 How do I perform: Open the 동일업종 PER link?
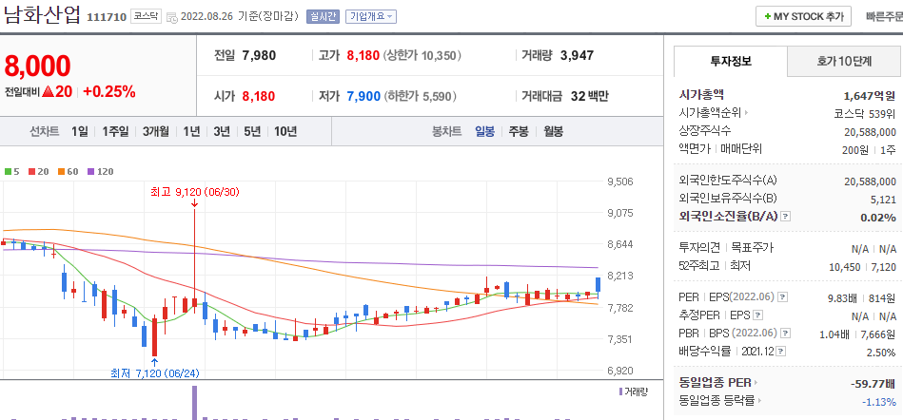(718, 383)
